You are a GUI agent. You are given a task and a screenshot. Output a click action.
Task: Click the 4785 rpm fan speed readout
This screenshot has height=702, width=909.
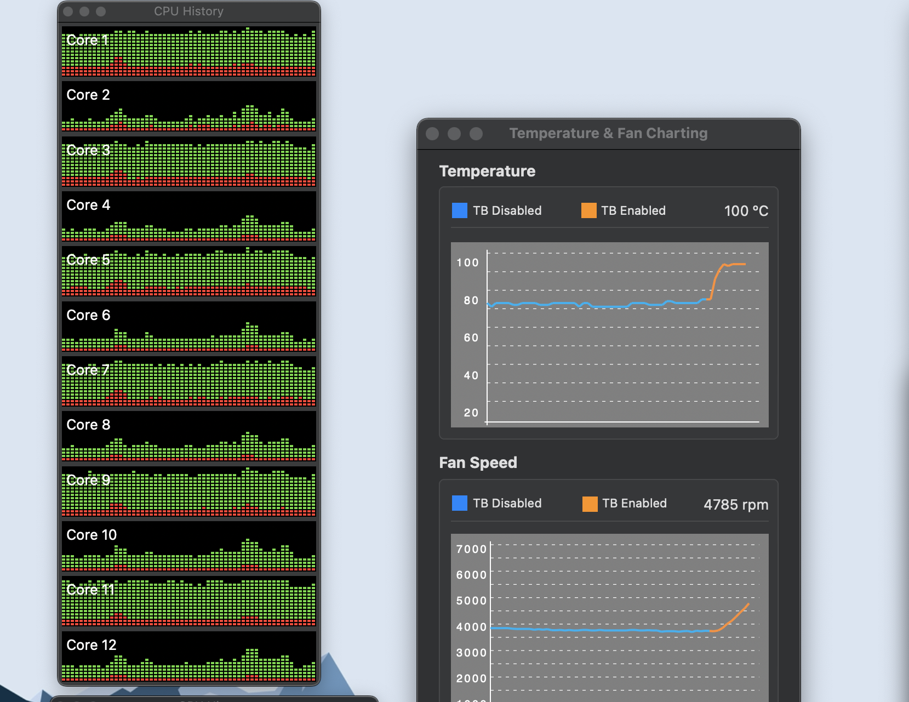point(735,504)
